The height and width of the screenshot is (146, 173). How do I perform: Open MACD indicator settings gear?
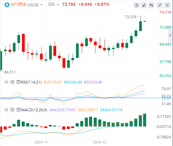(x=13, y=110)
